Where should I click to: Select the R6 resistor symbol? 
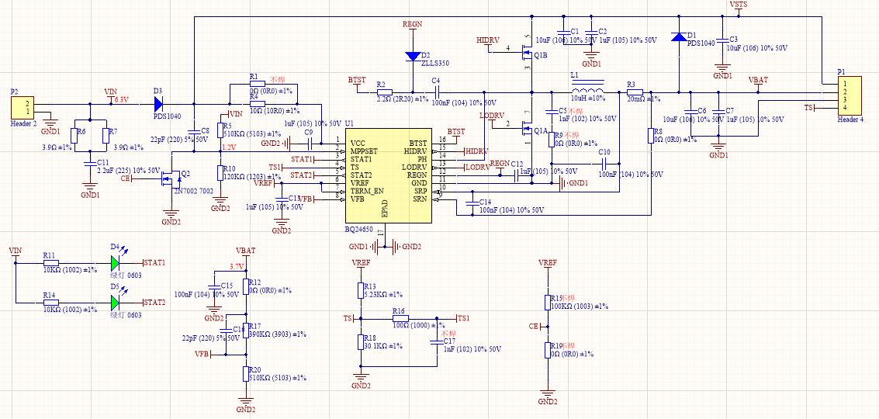pyautogui.click(x=74, y=135)
